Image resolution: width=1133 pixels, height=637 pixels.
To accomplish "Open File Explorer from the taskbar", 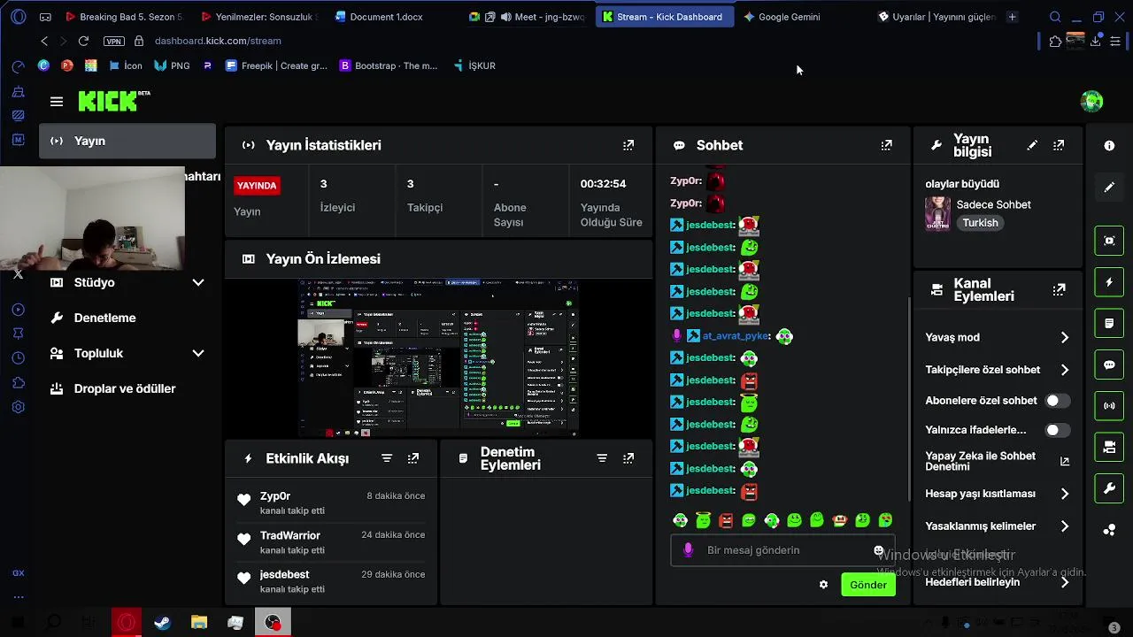I will (198, 623).
